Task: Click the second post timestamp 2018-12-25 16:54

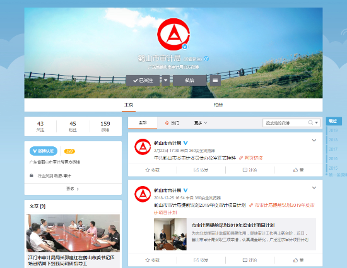Action: click(169, 197)
